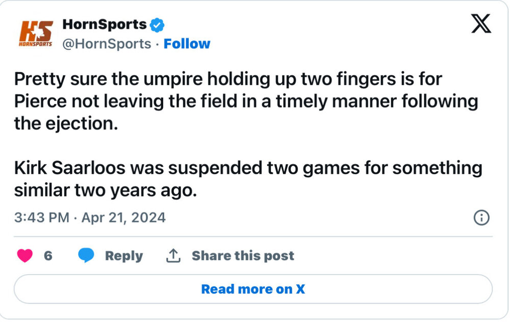Click the phrase similar two years ago
This screenshot has height=322, width=510.
click(x=105, y=190)
